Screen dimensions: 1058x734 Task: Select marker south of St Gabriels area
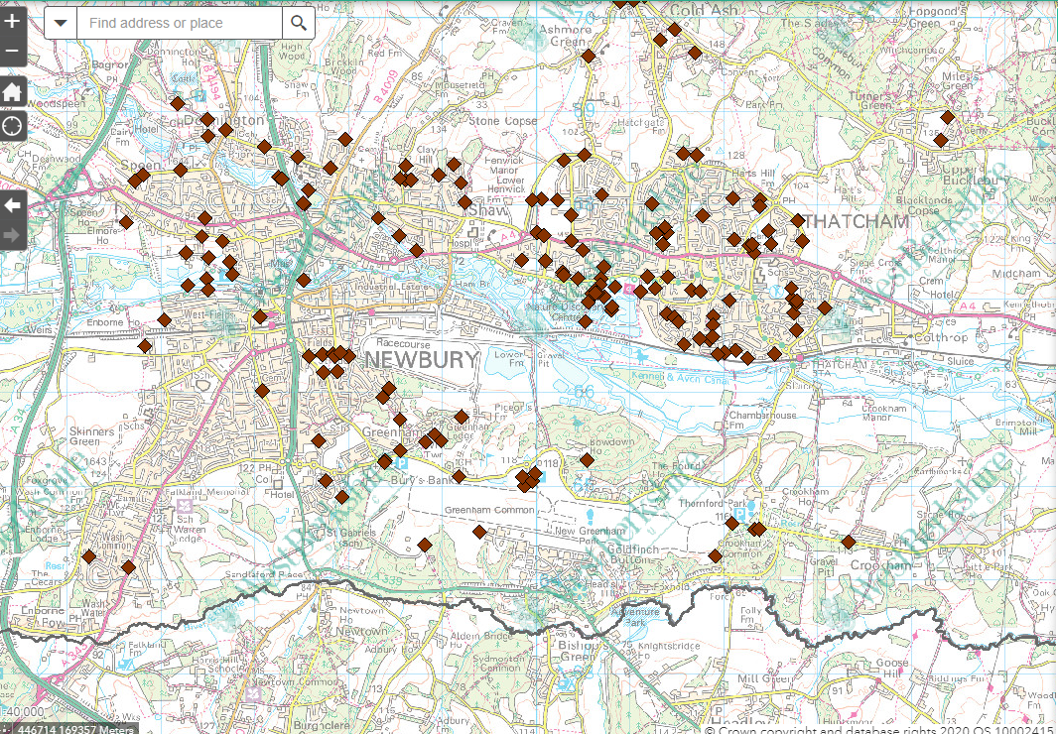pos(425,546)
